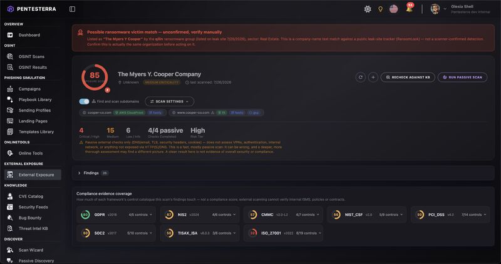Open the Scan Settings dropdown
Viewport: 501px width, 264px height.
[x=169, y=101]
